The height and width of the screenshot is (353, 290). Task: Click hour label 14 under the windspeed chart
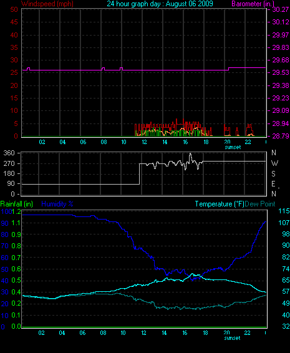pos(165,142)
